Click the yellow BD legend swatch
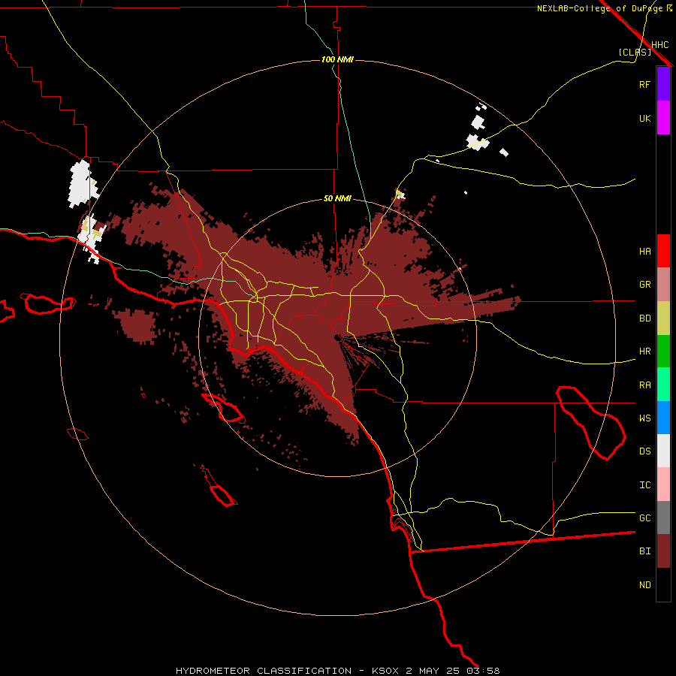The height and width of the screenshot is (676, 676). pos(663,318)
